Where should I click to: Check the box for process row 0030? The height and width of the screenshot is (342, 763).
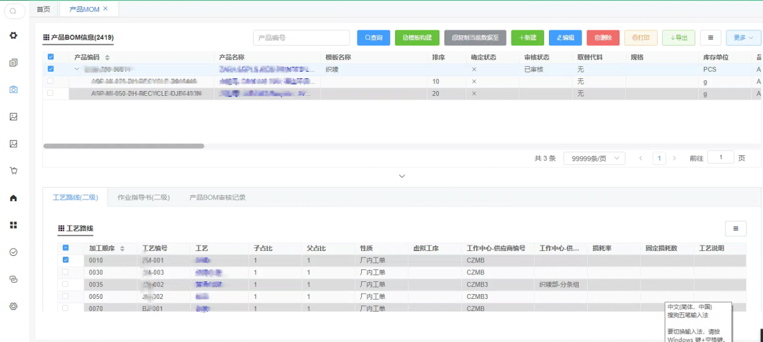coord(65,272)
